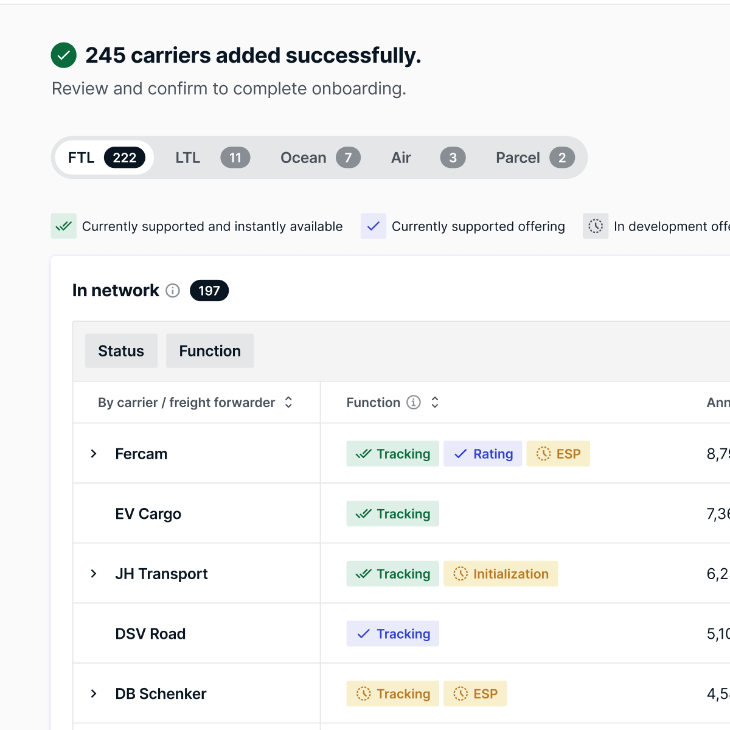Sort the Function column
Viewport: 730px width, 730px height.
pos(435,402)
